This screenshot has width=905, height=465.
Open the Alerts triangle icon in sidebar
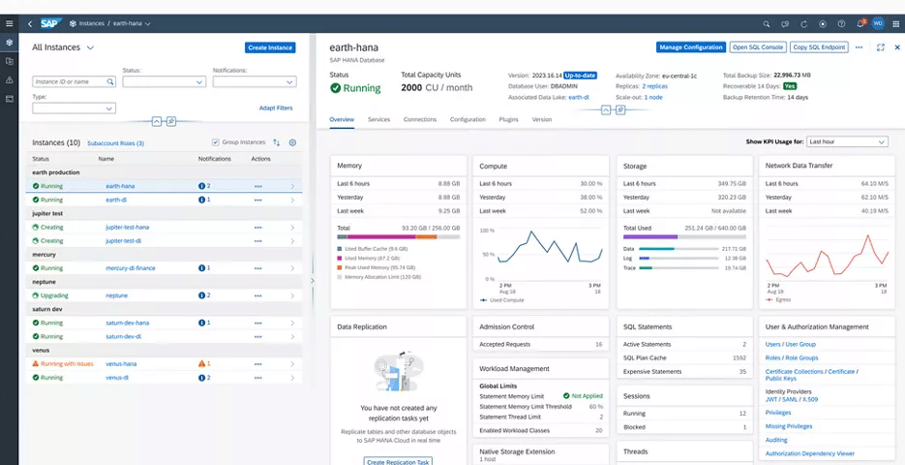[10, 80]
